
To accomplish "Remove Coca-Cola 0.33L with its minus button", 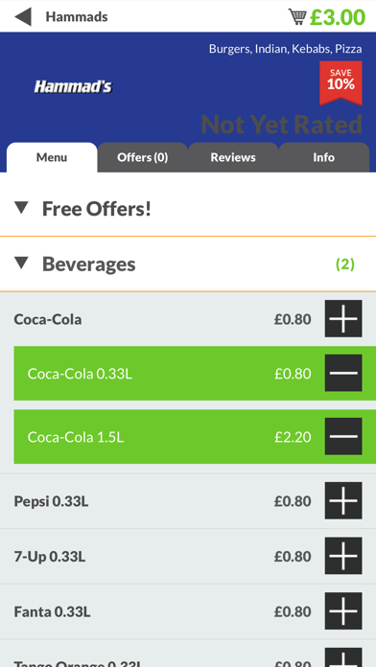I will pos(343,373).
